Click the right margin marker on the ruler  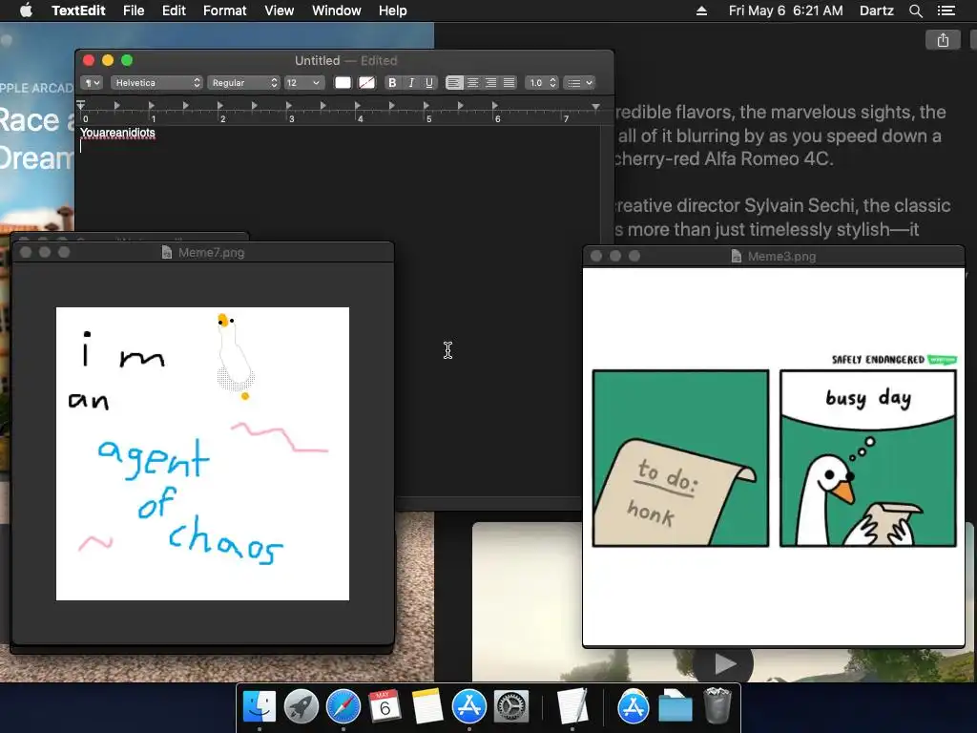click(x=595, y=107)
